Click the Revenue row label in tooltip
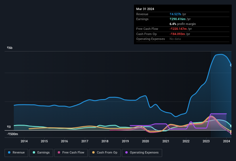The height and width of the screenshot is (161, 236). tap(142, 14)
